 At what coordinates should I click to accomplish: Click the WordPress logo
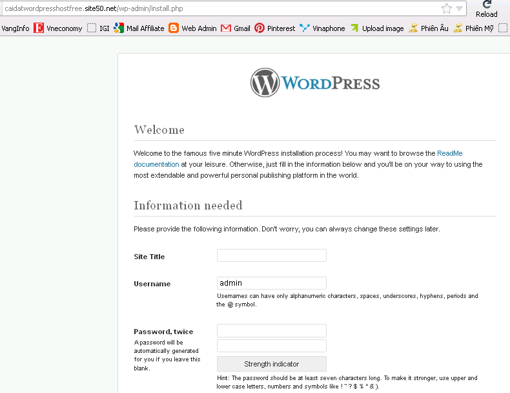315,82
